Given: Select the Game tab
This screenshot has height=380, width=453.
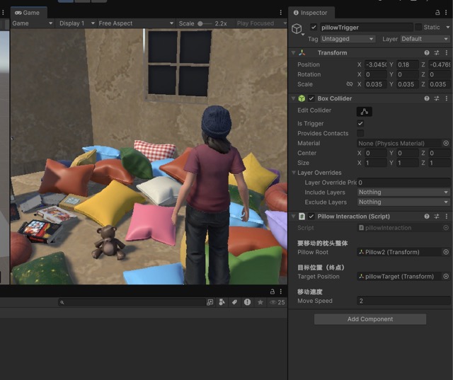Looking at the screenshot, I should click(x=28, y=13).
